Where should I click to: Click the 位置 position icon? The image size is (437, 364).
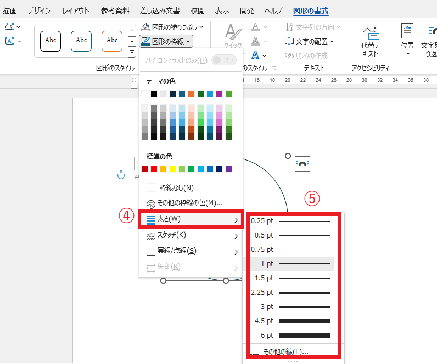click(x=407, y=31)
